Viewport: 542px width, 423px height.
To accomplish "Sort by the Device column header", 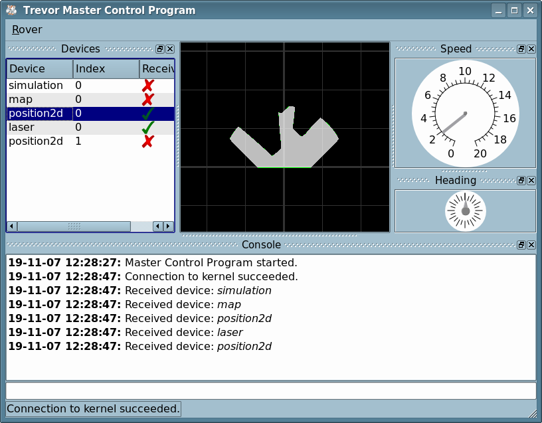I will click(39, 69).
